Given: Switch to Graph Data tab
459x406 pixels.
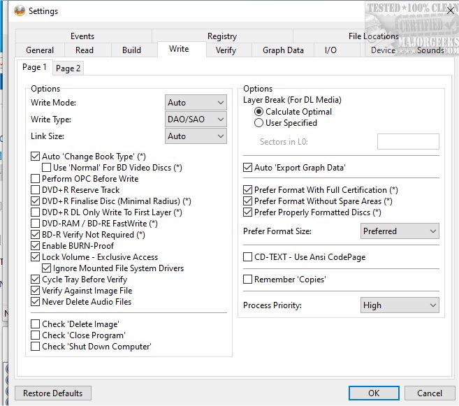Looking at the screenshot, I should [283, 50].
